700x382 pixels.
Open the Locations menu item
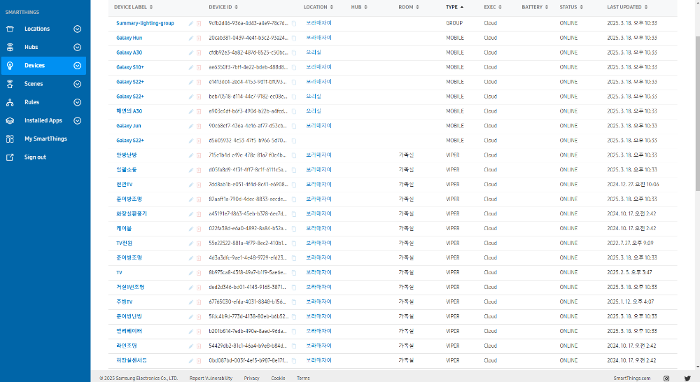pyautogui.click(x=37, y=29)
